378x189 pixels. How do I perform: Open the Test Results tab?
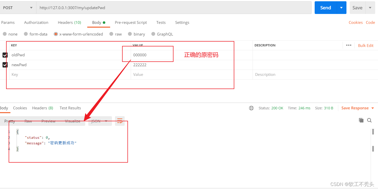point(70,108)
